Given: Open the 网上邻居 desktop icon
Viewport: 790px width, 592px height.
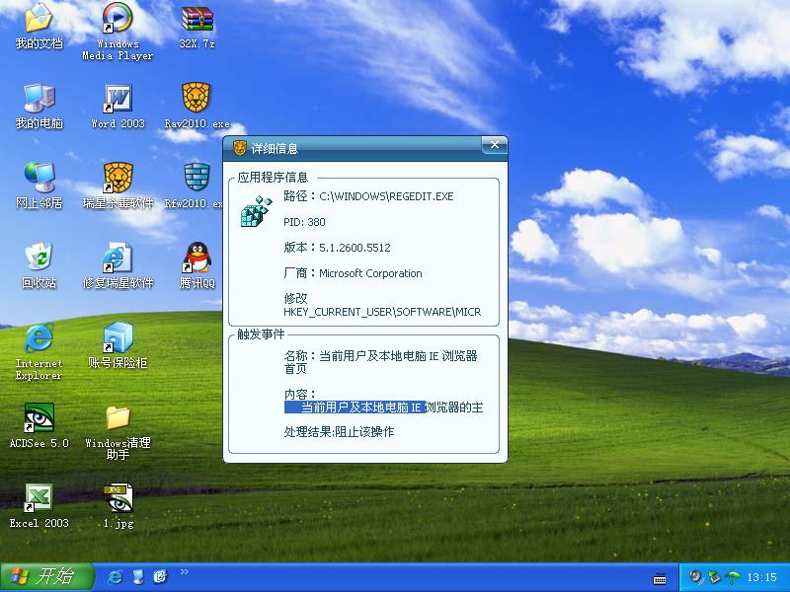Looking at the screenshot, I should click(x=39, y=185).
